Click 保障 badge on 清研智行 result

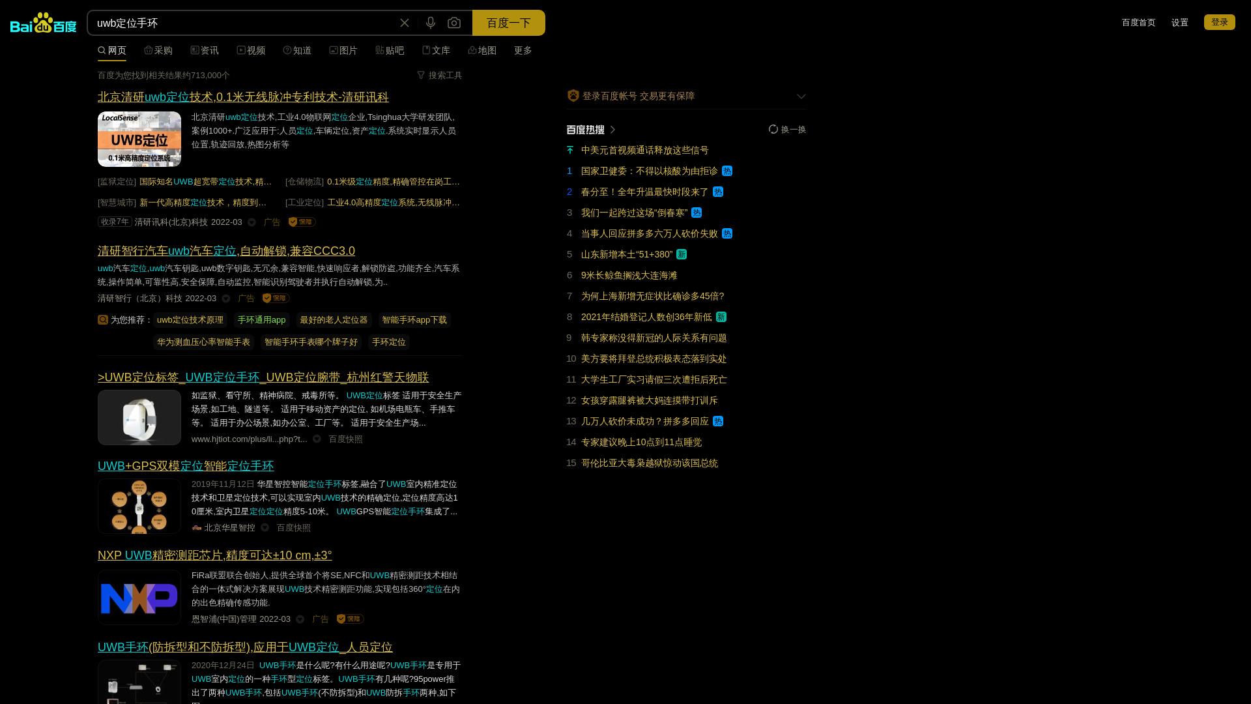coord(276,298)
